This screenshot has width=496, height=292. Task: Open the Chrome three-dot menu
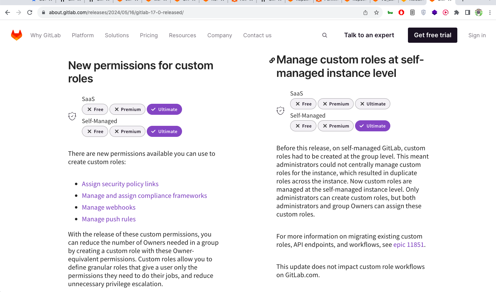point(490,12)
